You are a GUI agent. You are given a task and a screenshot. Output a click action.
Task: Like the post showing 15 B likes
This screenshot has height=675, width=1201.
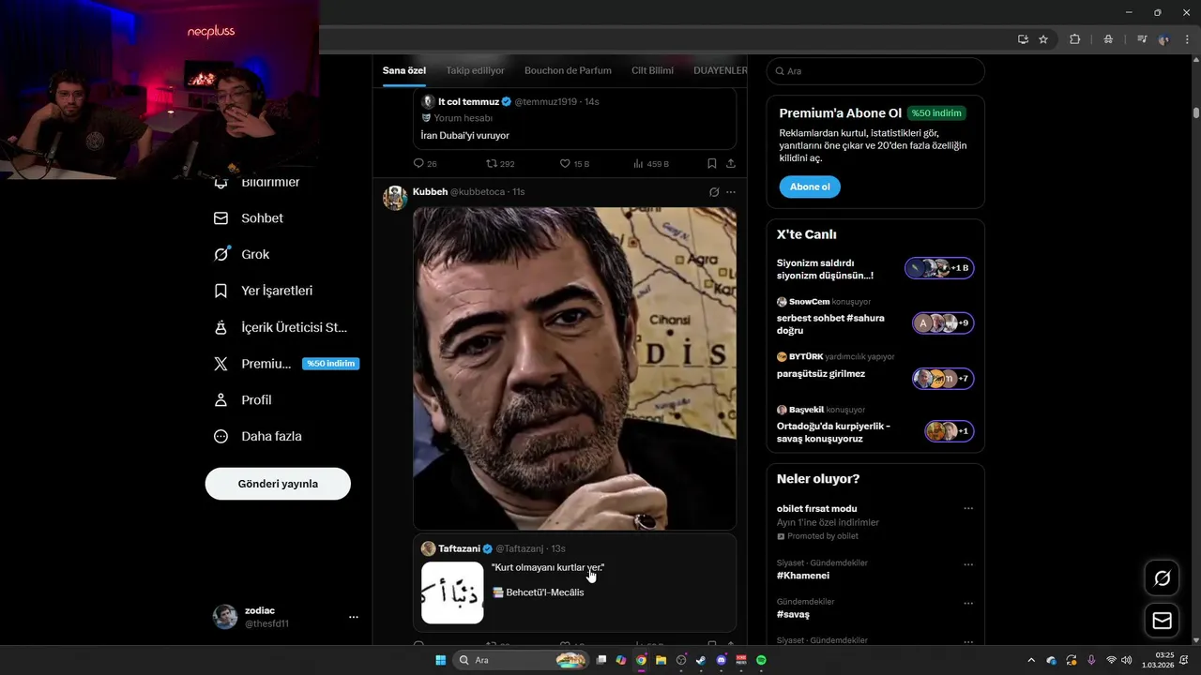tap(573, 163)
